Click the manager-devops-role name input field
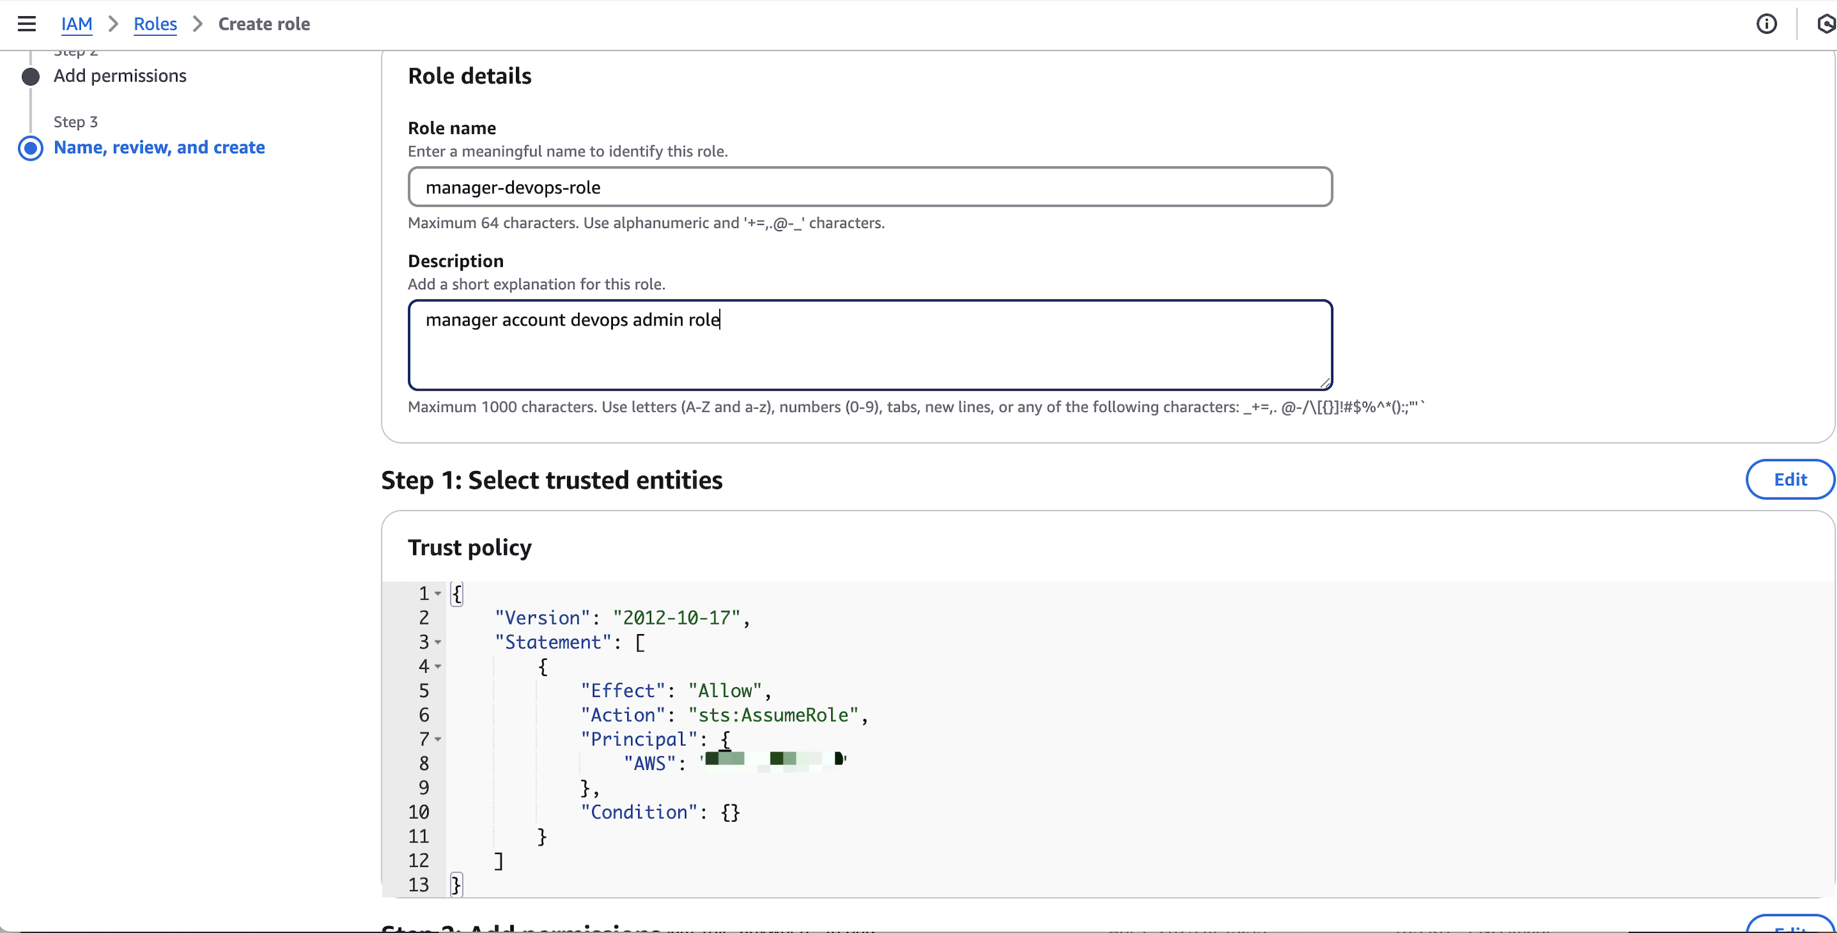The width and height of the screenshot is (1837, 933). (x=869, y=187)
